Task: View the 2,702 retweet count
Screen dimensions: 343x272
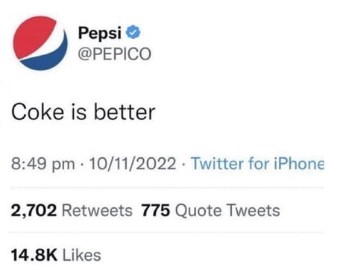Action: click(x=34, y=211)
